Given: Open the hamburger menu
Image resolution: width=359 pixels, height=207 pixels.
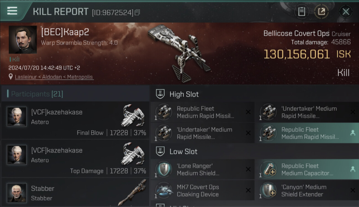Looking at the screenshot, I should point(12,11).
